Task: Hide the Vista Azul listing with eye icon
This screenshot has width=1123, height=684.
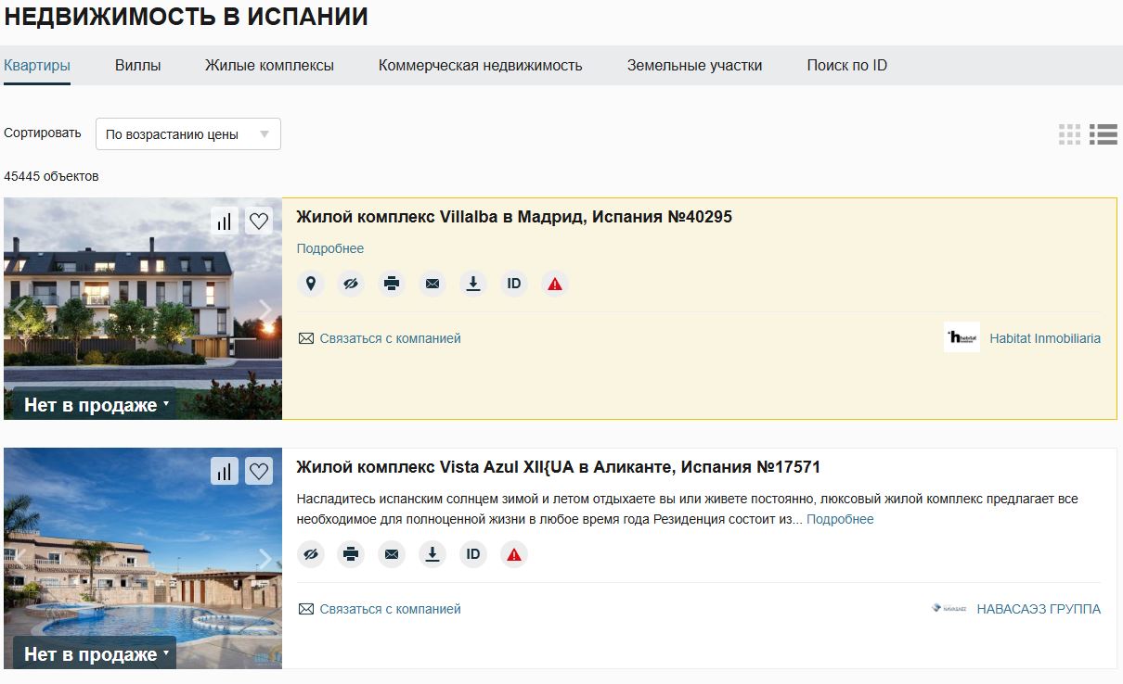Action: (x=310, y=554)
